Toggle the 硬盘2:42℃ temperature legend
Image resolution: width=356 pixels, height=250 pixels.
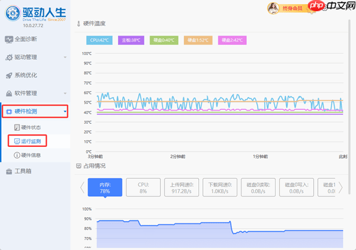tap(232, 40)
